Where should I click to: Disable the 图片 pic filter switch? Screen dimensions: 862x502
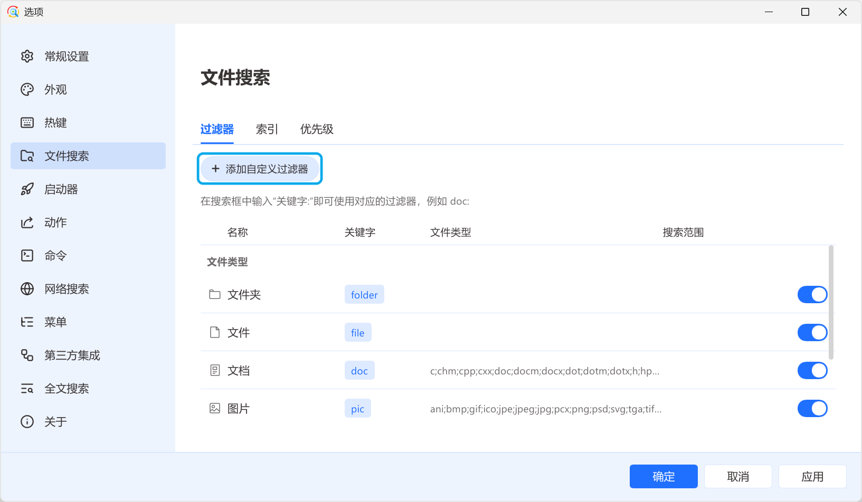click(x=812, y=409)
